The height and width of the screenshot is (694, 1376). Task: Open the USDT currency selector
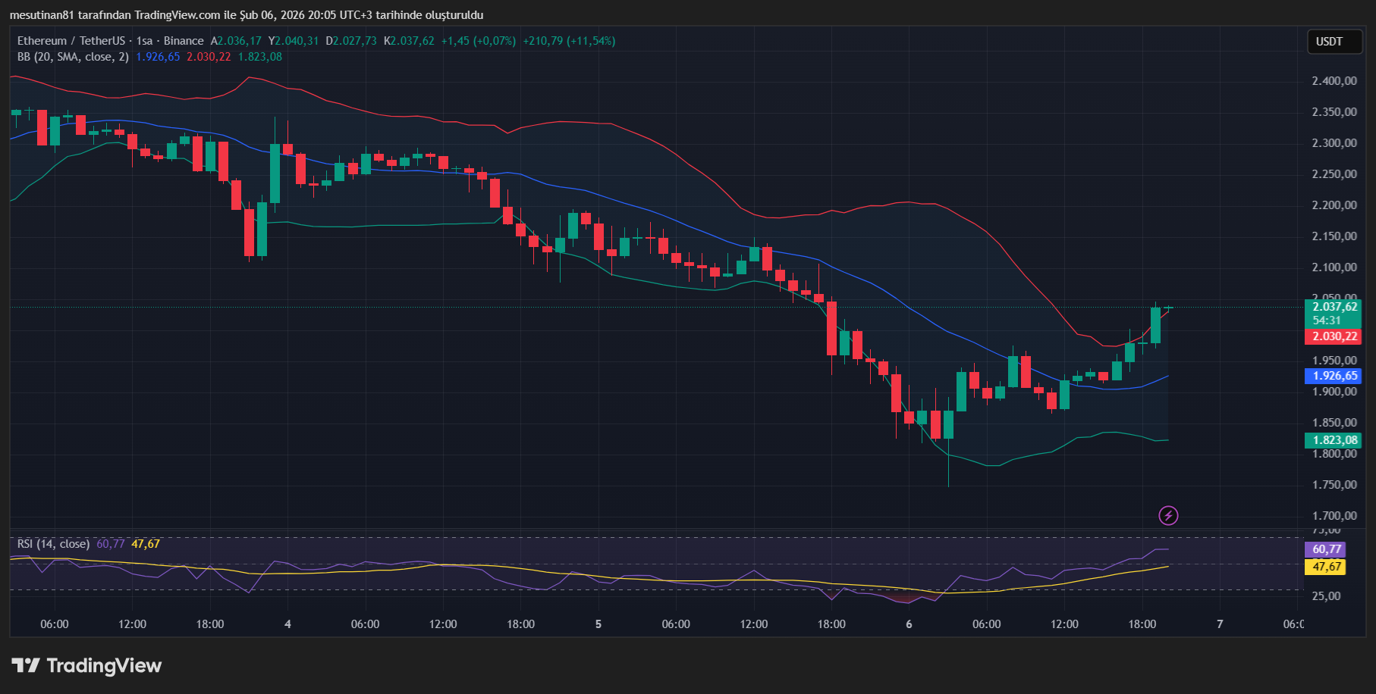tap(1329, 42)
